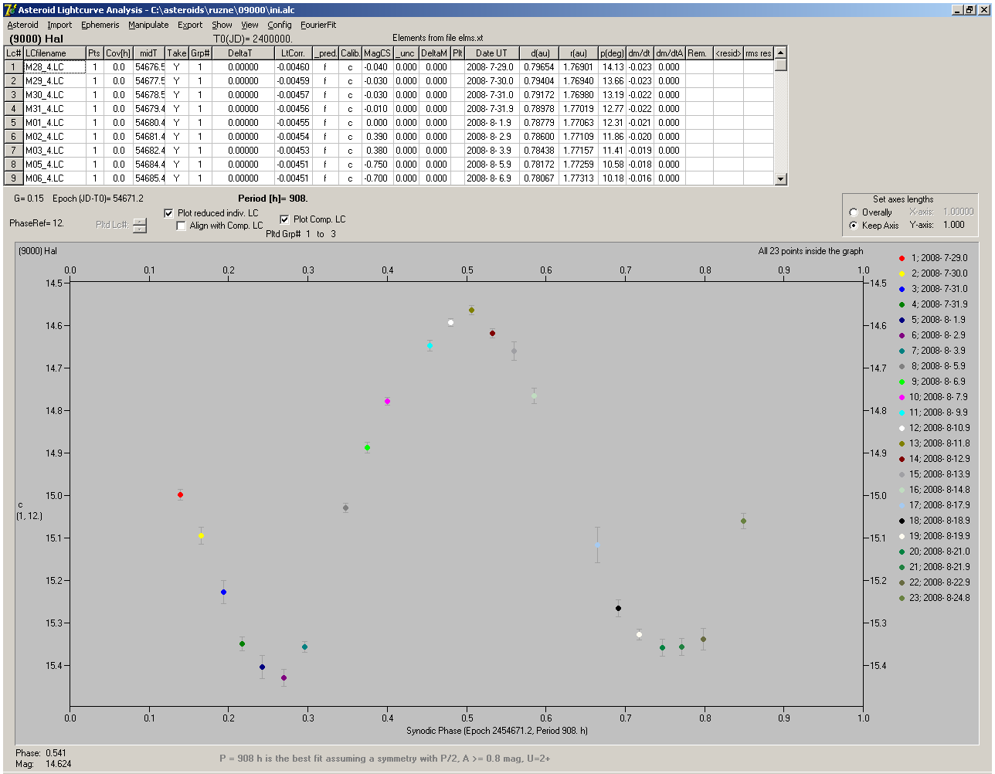995x774 pixels.
Task: Click the G= 0.15 label
Action: 29,199
